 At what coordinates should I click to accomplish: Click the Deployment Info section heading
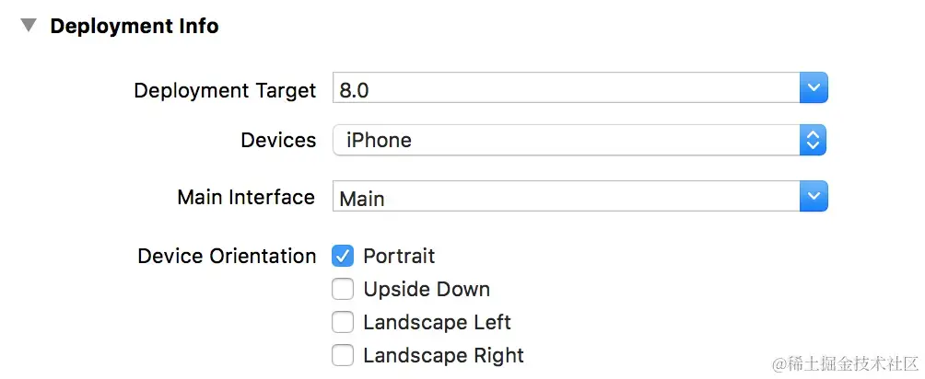coord(135,26)
